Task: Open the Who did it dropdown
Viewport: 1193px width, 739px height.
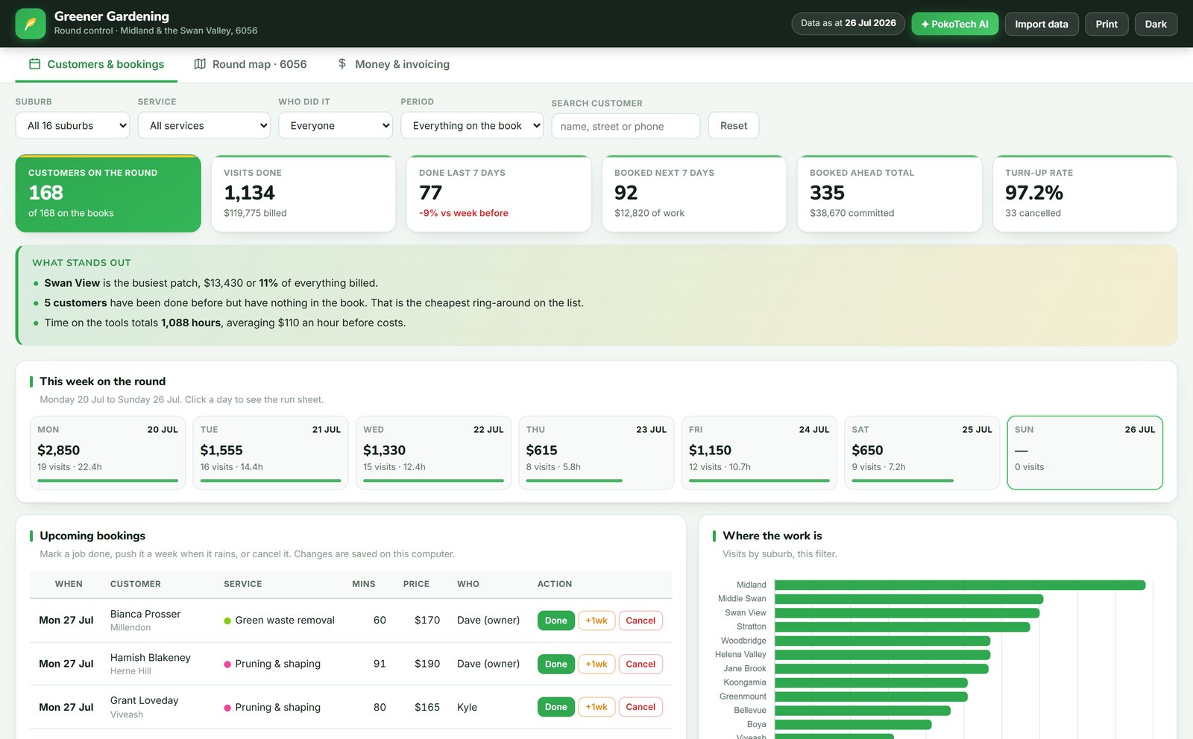Action: [x=336, y=126]
